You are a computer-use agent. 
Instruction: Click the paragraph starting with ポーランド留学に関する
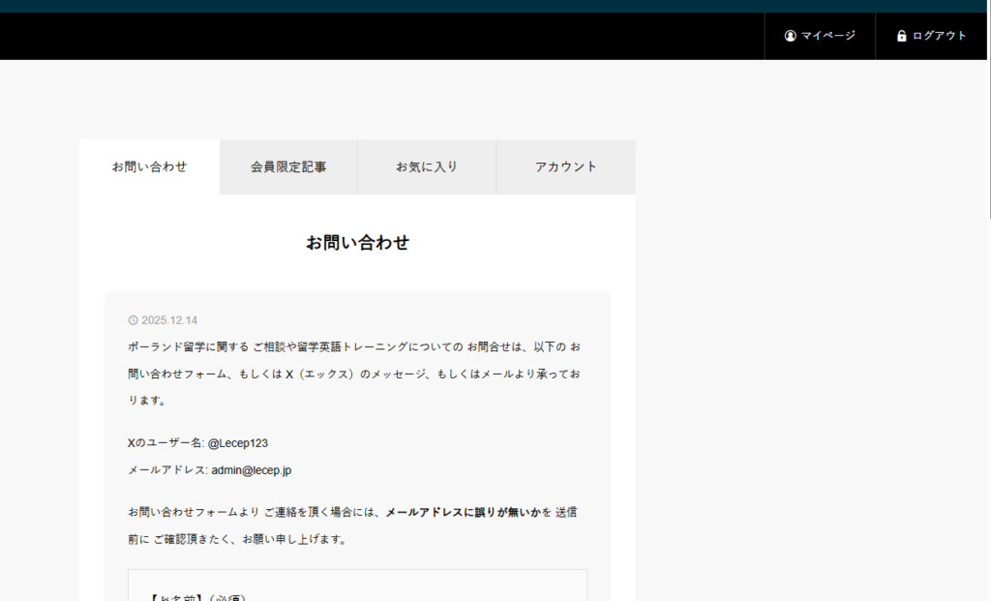[x=354, y=373]
